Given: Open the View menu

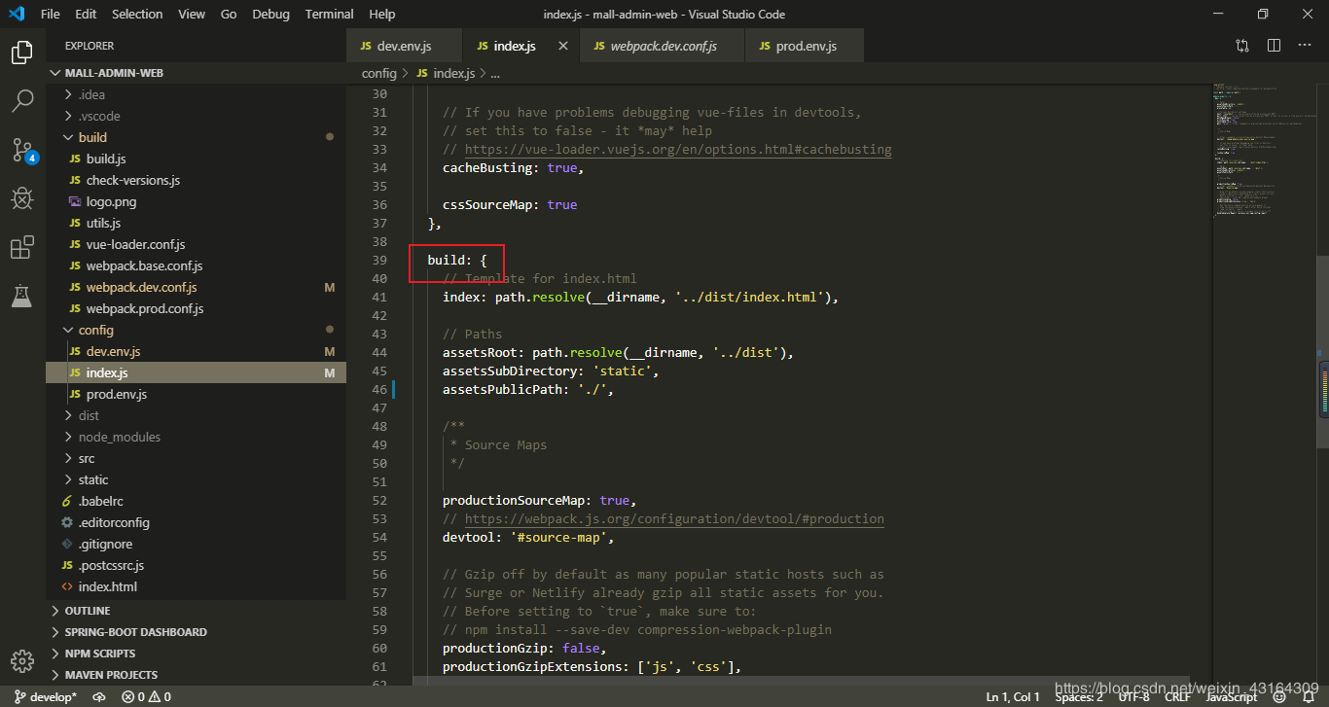Looking at the screenshot, I should 192,14.
